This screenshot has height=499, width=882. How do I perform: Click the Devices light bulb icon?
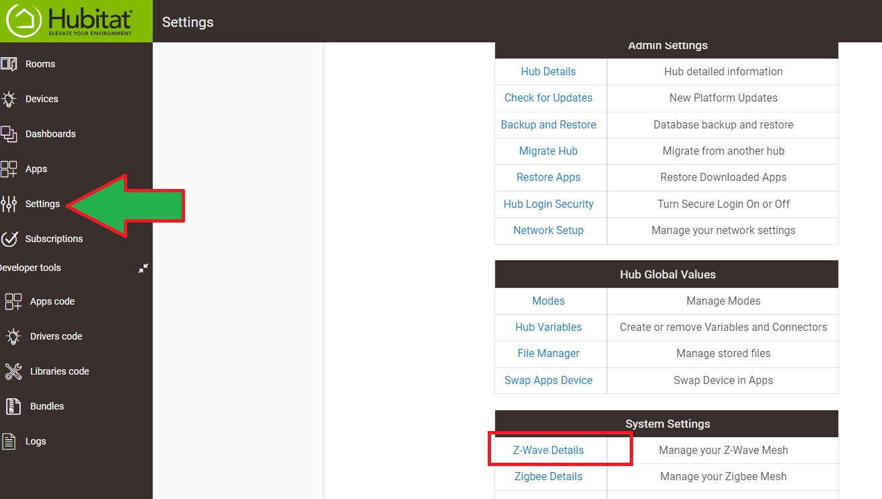tap(9, 99)
